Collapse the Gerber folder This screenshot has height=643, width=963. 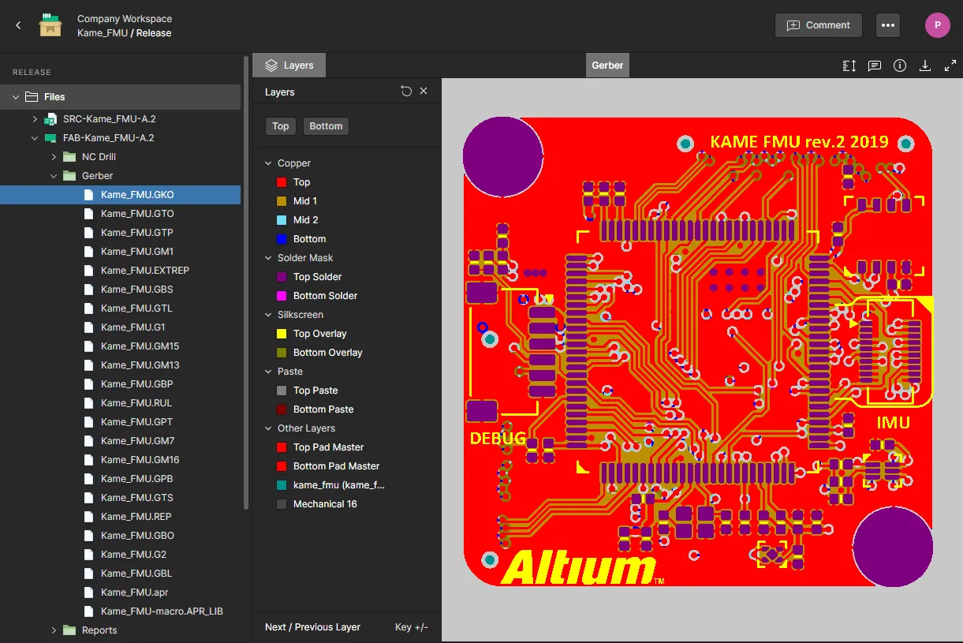coord(54,176)
